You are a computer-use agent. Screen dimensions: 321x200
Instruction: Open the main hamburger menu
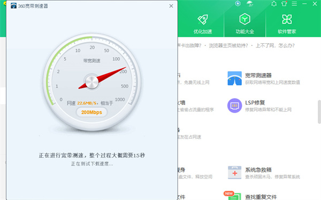pos(294,4)
